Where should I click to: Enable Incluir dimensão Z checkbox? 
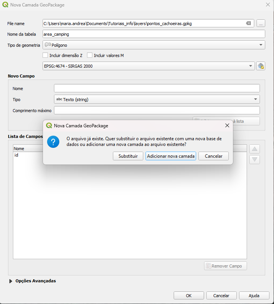click(x=45, y=55)
